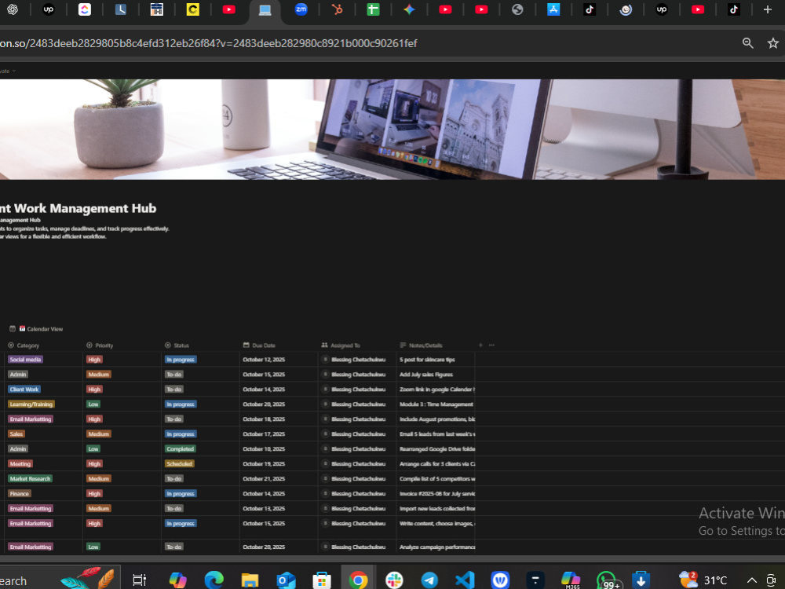
Task: Switch to the Zoom browser tab
Action: (301, 9)
